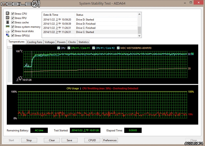The height and width of the screenshot is (146, 205).
Task: Hide the CPU temperature graph line
Action: (59, 48)
